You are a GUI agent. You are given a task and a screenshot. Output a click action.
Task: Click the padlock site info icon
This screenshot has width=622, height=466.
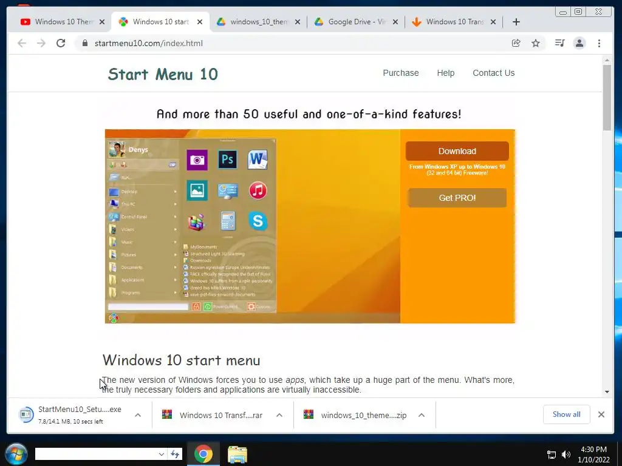tap(85, 43)
